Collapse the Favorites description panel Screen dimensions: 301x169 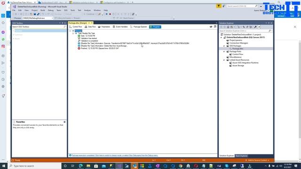tap(14, 122)
